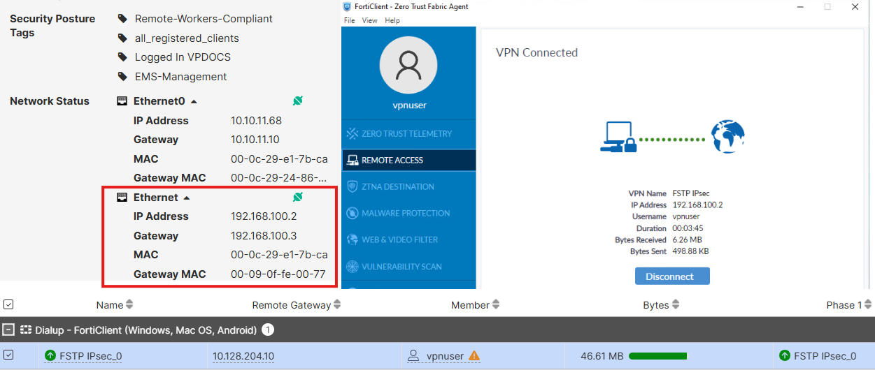Toggle the select-all checkbox in table header

[x=8, y=304]
